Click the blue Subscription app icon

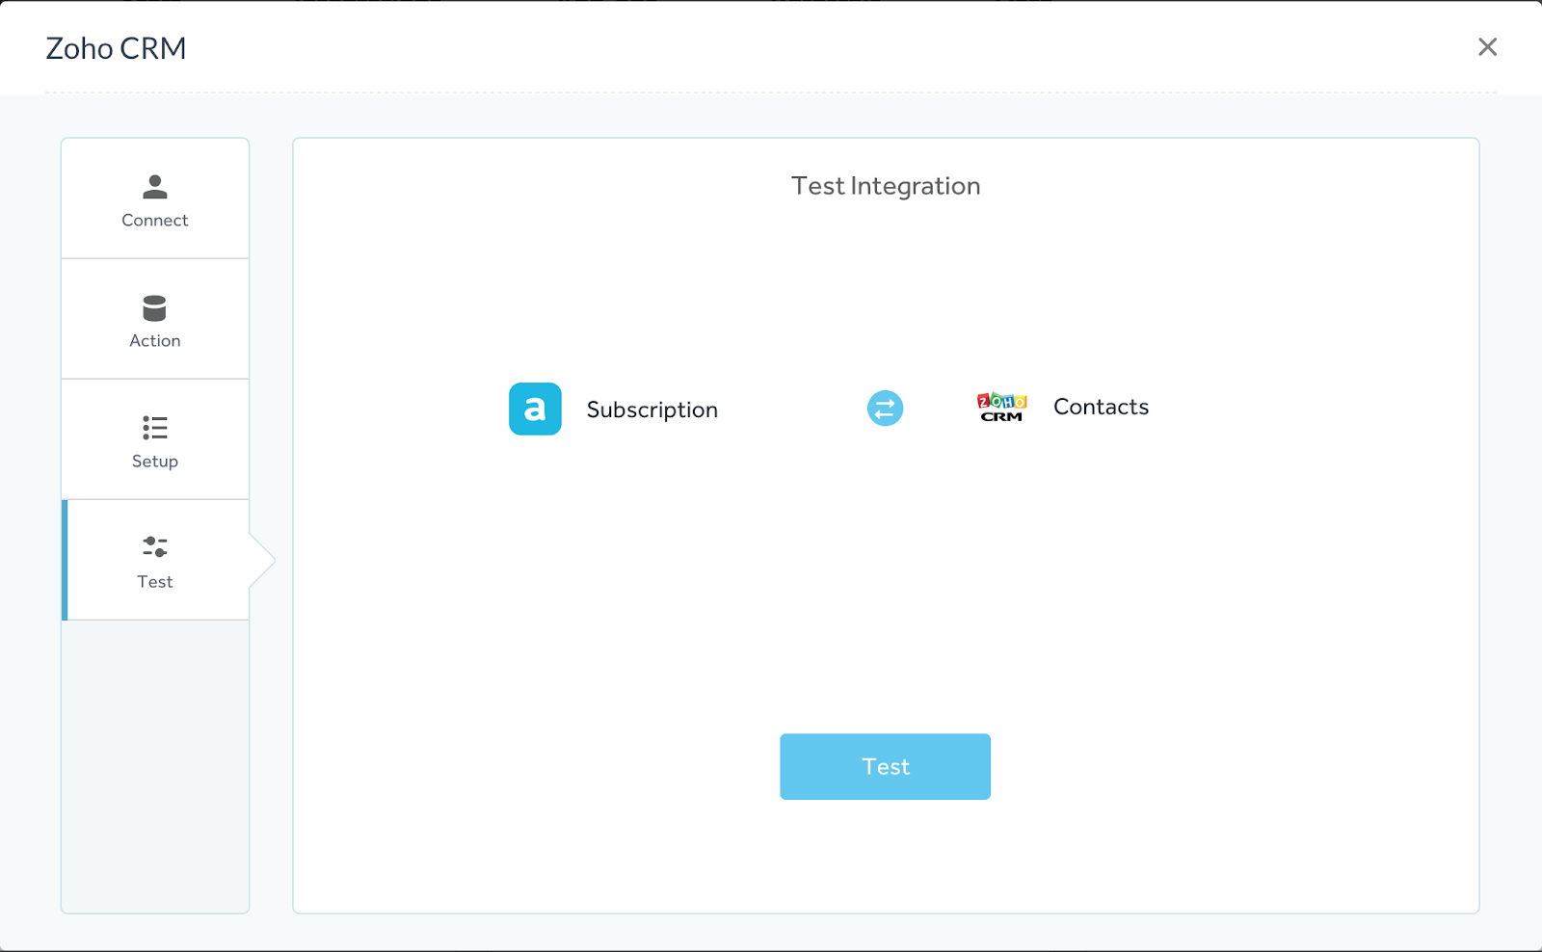tap(535, 409)
